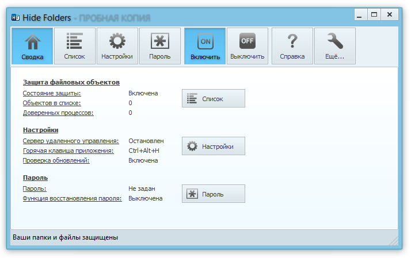This screenshot has height=258, width=415.
Task: Click the window resize grip corner
Action: [394, 241]
